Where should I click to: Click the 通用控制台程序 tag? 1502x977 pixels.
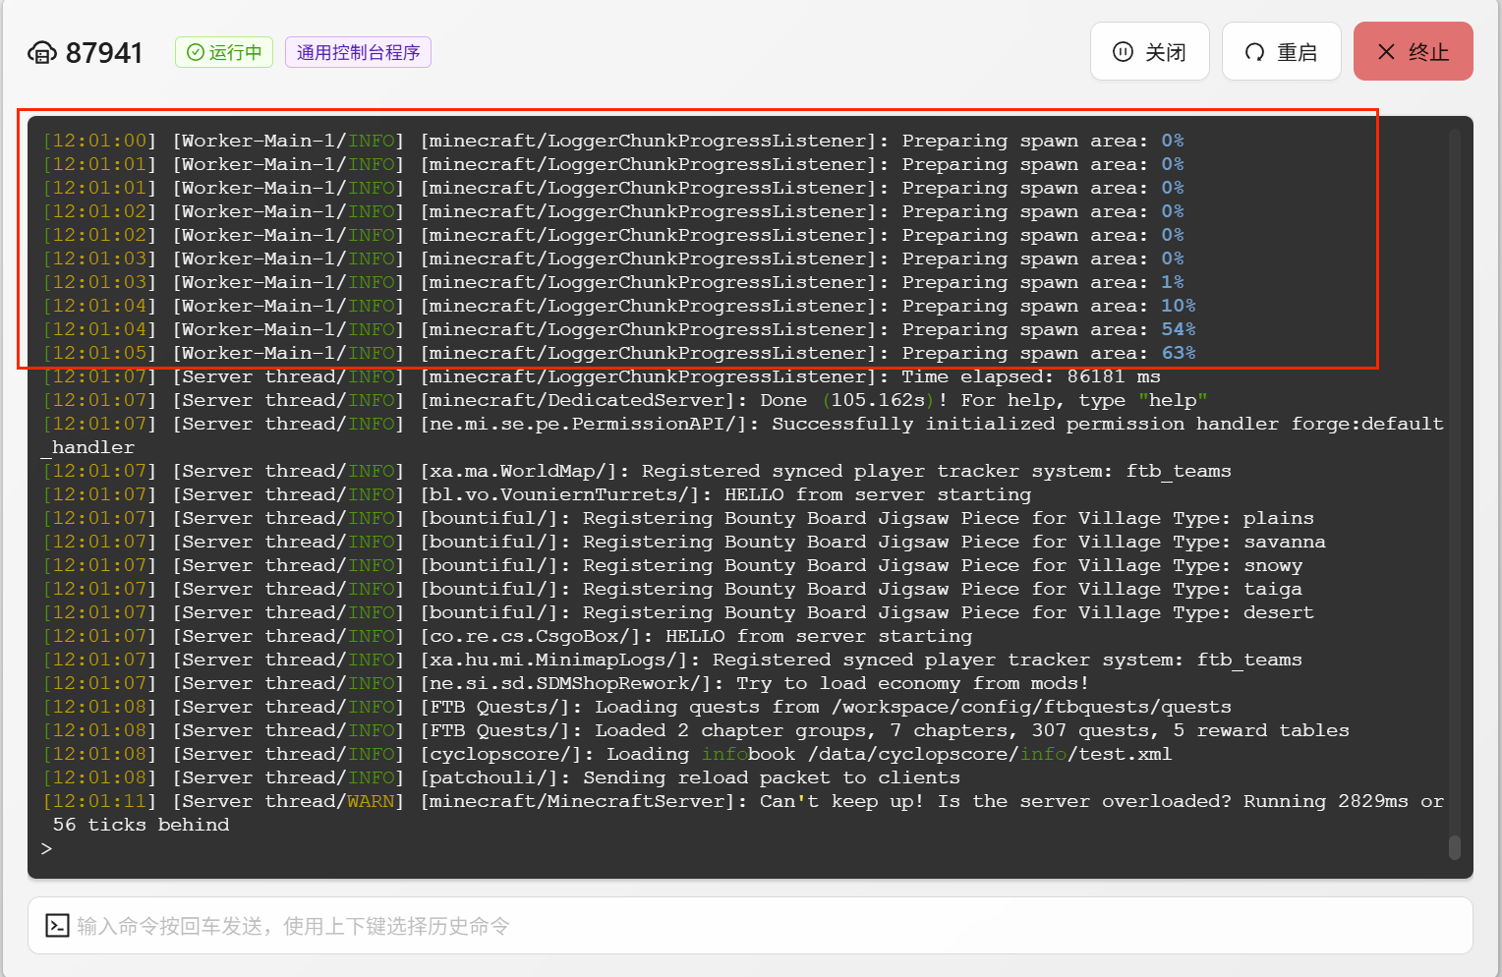click(x=358, y=52)
